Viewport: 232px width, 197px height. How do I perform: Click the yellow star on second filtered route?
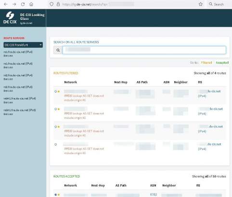59,109
